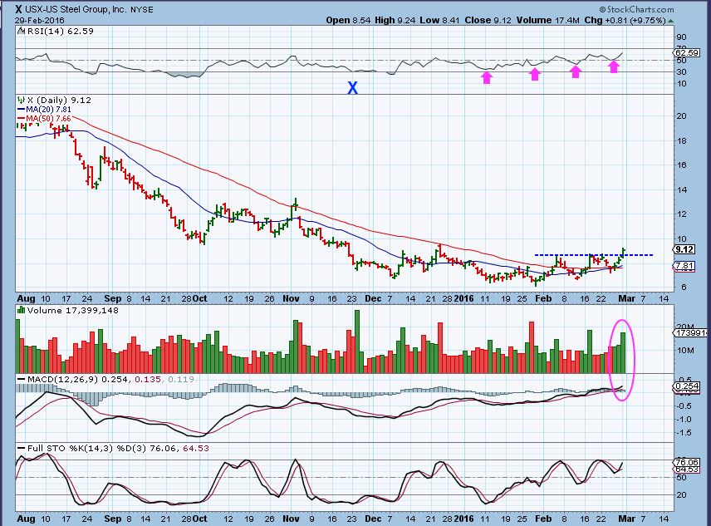Screen dimensions: 711x526
Task: Click the 9.12 price axis tag
Action: pyautogui.click(x=684, y=249)
